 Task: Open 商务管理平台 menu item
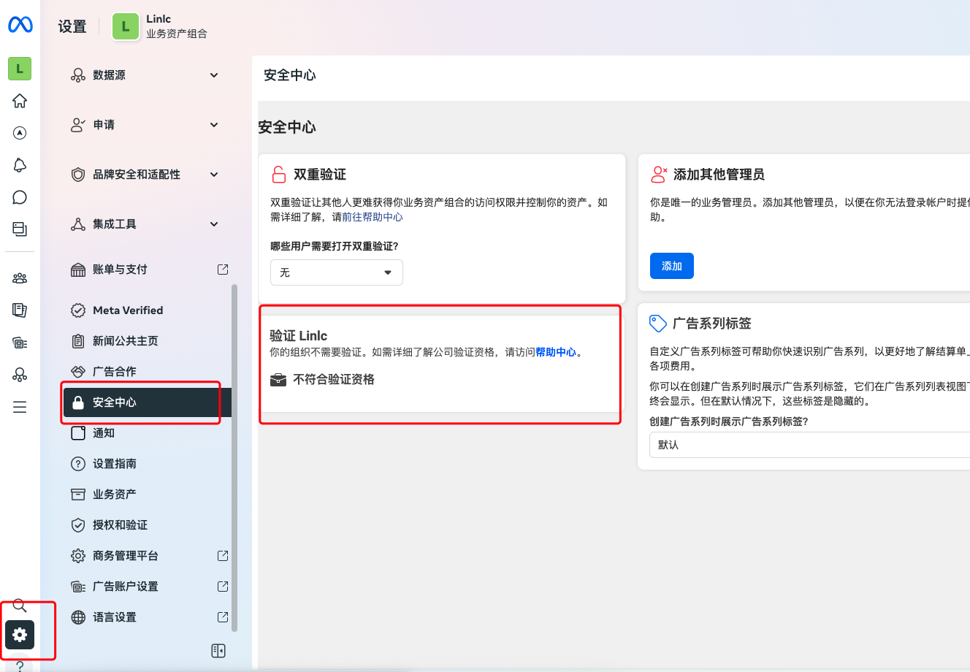[149, 556]
